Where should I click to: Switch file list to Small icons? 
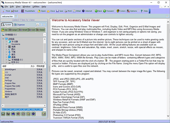23,30
